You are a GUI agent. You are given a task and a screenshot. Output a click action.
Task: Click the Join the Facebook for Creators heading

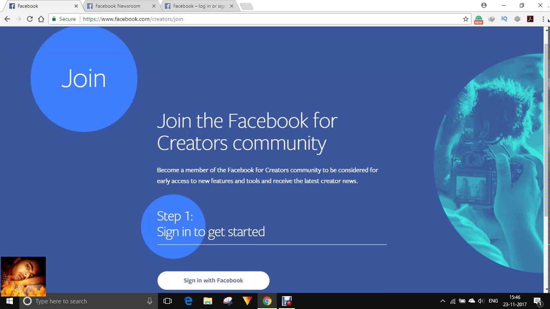[247, 132]
